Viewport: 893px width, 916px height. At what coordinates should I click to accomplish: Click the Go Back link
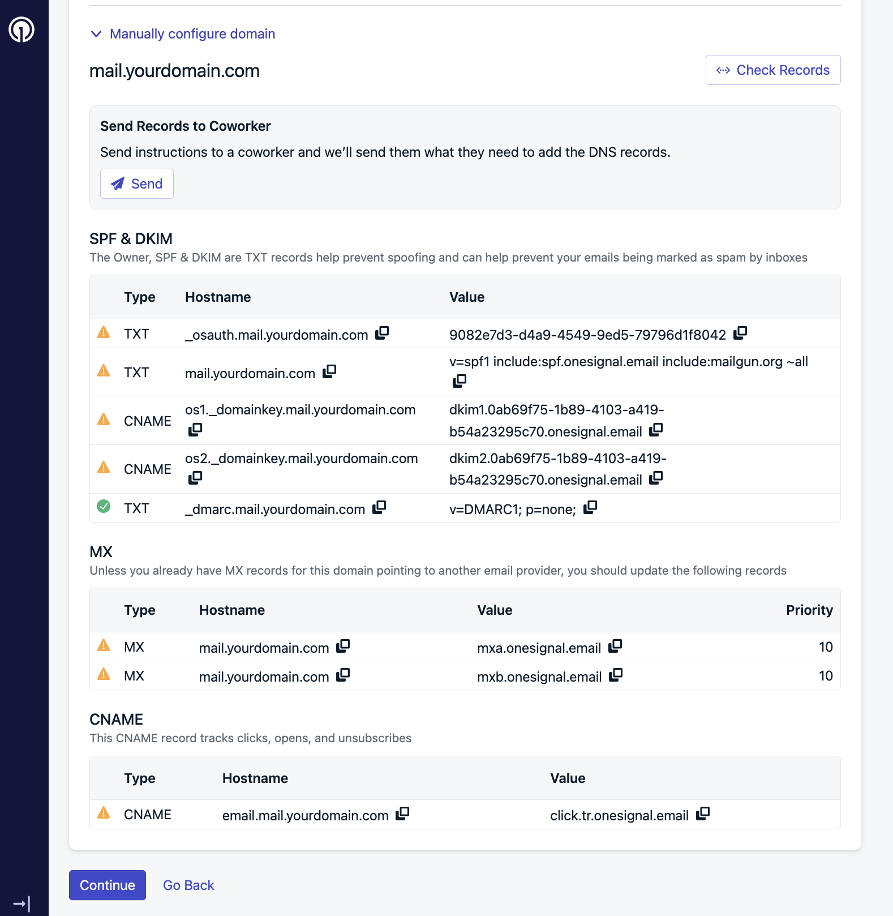click(188, 885)
